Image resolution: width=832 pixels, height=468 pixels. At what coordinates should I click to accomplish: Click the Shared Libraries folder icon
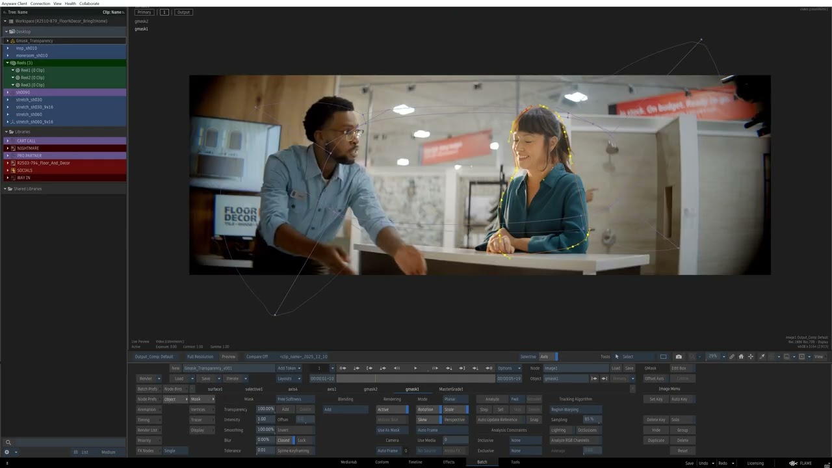pos(11,189)
